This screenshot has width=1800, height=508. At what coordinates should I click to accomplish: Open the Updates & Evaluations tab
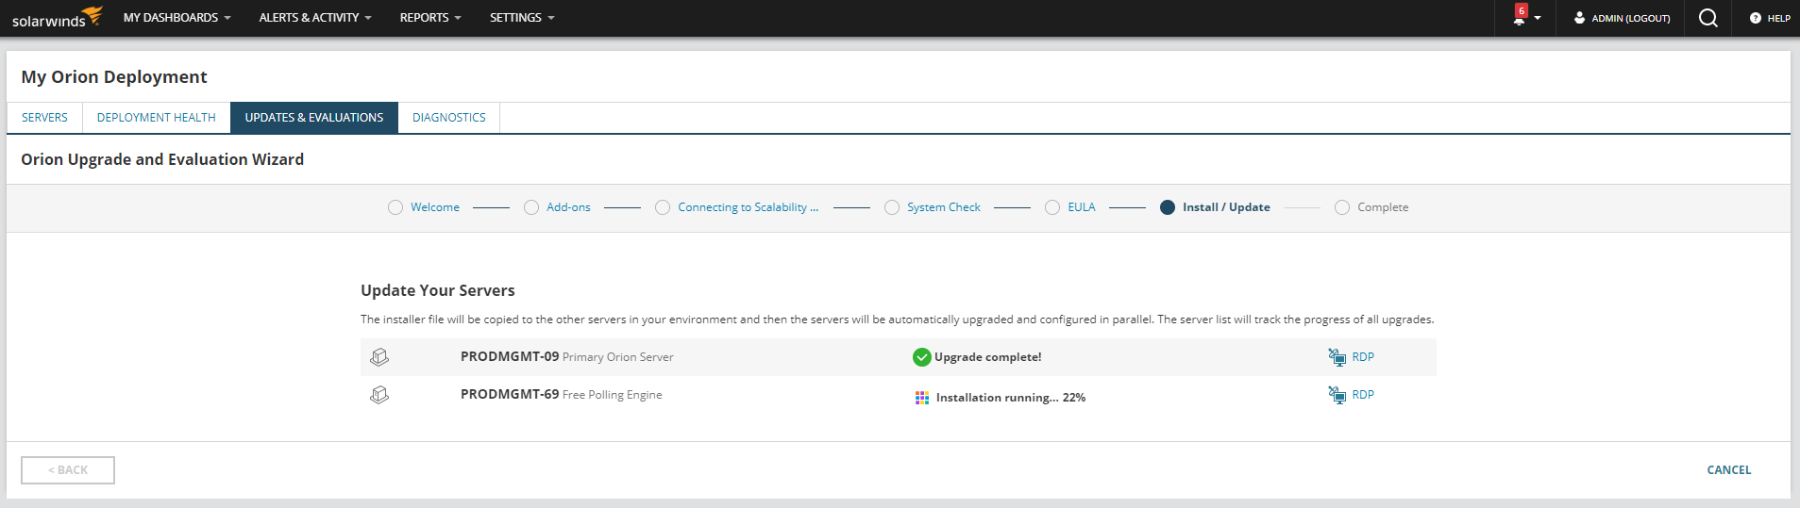pyautogui.click(x=314, y=118)
